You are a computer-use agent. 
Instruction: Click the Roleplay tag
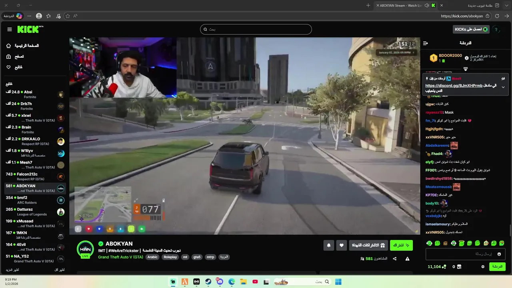tap(170, 257)
